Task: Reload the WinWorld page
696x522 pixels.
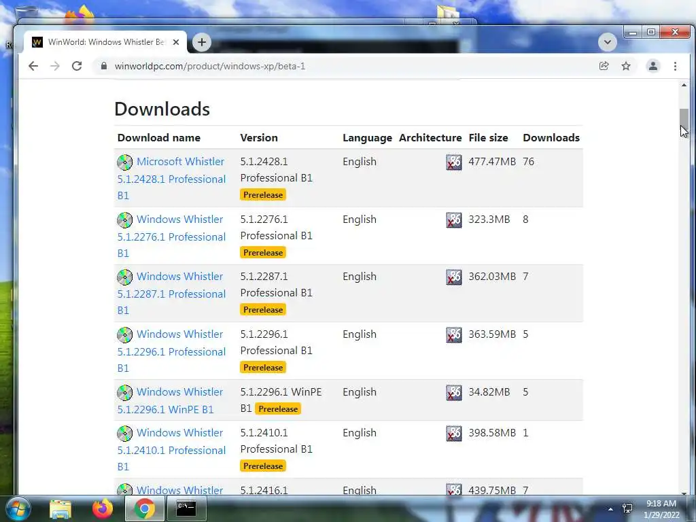Action: tap(77, 66)
